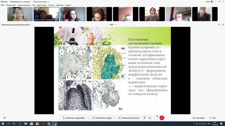Screen dimensions: 225x126
Task: Open Информация о совещании
Action: click(20, 2)
